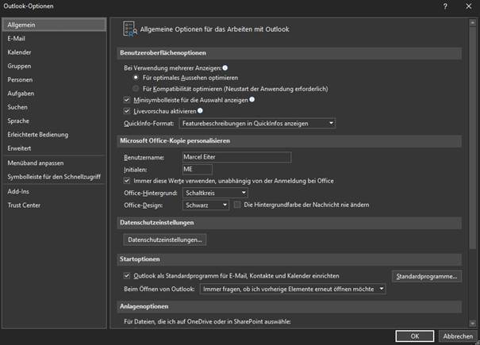Open the Trust Center category
The width and height of the screenshot is (480, 345).
point(54,205)
